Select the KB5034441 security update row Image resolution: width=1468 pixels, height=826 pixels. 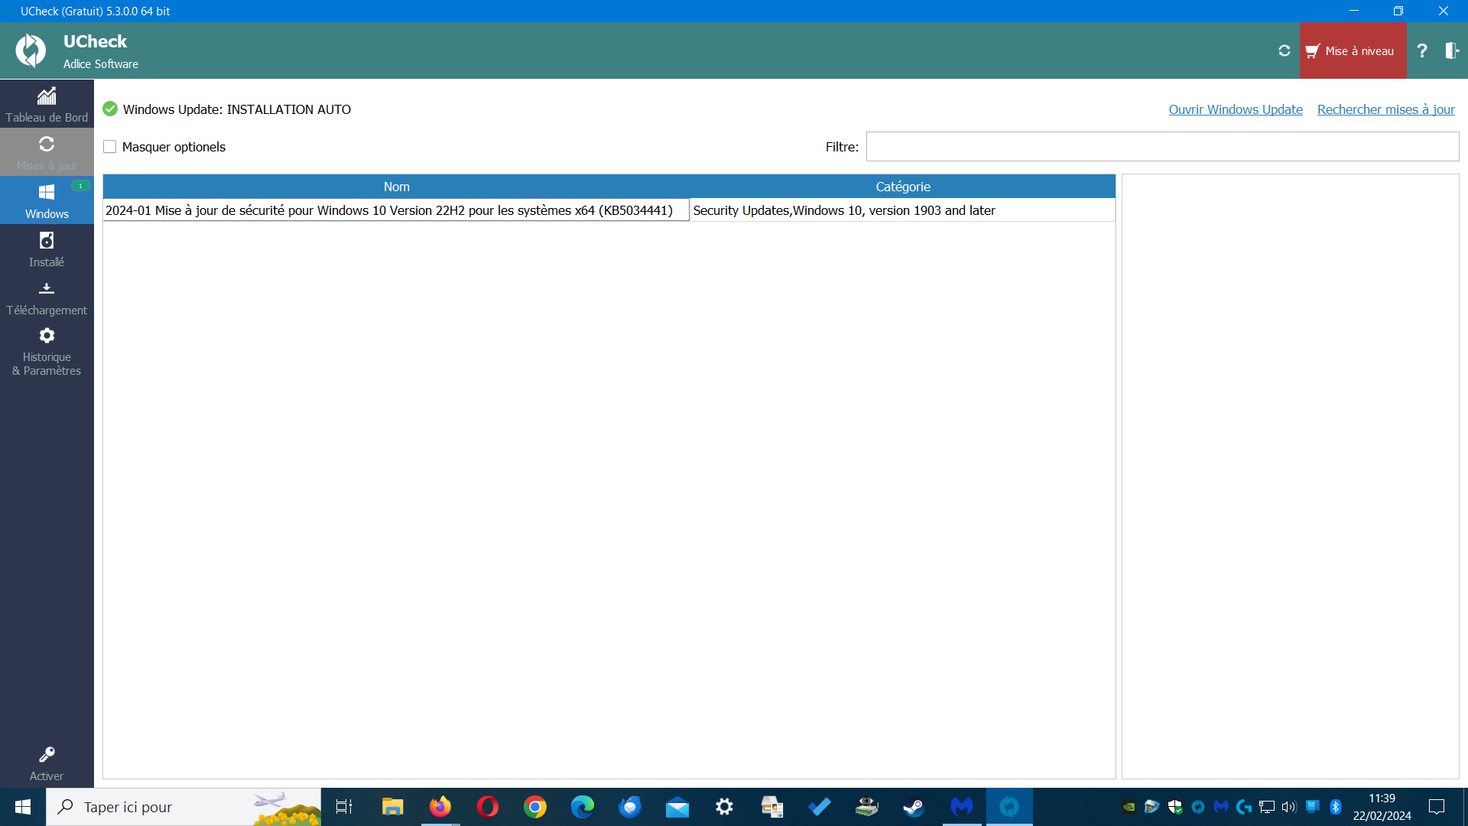(389, 210)
